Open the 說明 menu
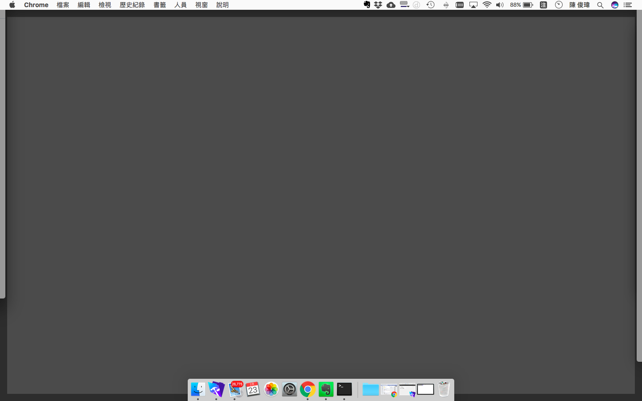The width and height of the screenshot is (642, 401). (222, 5)
